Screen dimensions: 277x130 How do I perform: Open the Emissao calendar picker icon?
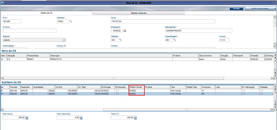[x=124, y=31]
